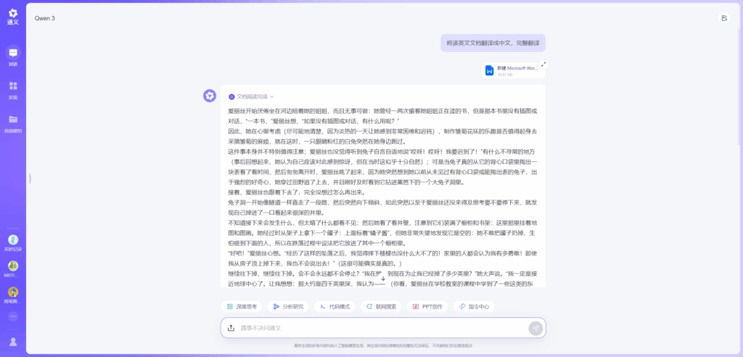Click the AI-generated content disclaimer footer text

click(383, 345)
